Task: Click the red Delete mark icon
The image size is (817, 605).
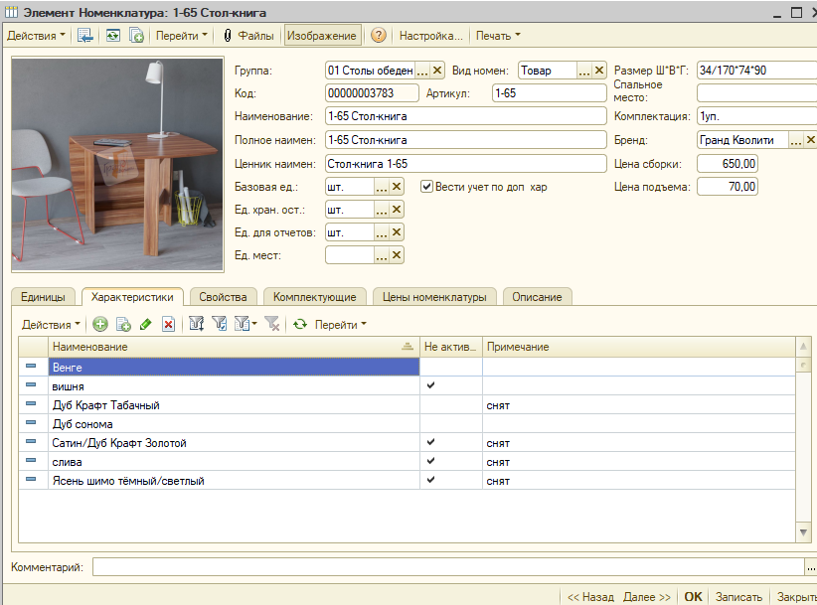Action: [x=169, y=324]
